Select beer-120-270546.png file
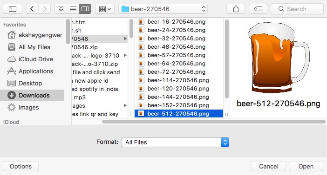The width and height of the screenshot is (327, 175). coord(179,89)
